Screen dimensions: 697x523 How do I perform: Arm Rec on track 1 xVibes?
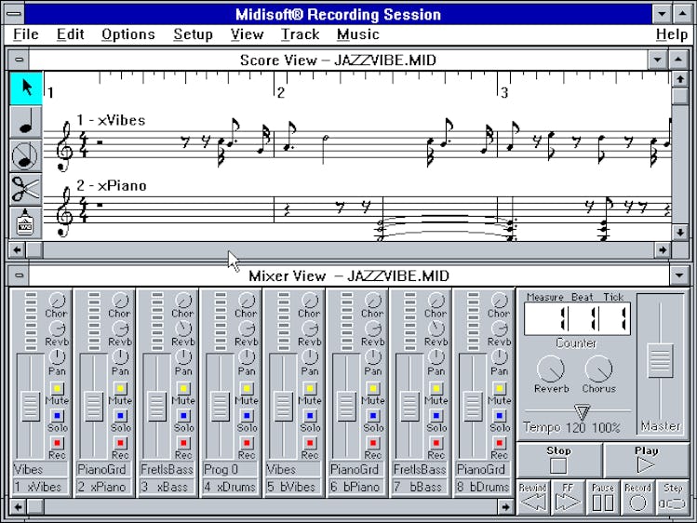[x=57, y=443]
